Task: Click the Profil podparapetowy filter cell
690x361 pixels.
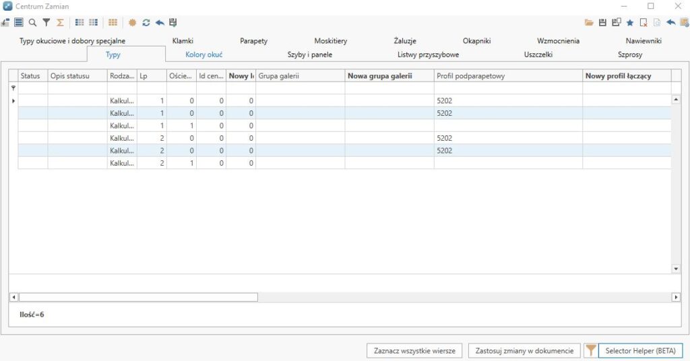Action: pos(508,88)
